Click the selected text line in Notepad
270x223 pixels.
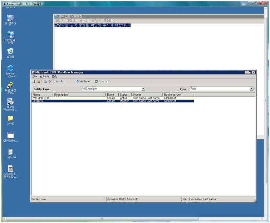coord(93,25)
